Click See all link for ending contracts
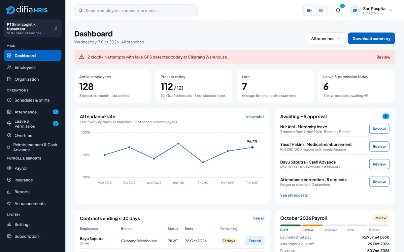Image resolution: width=404 pixels, height=252 pixels. click(259, 218)
